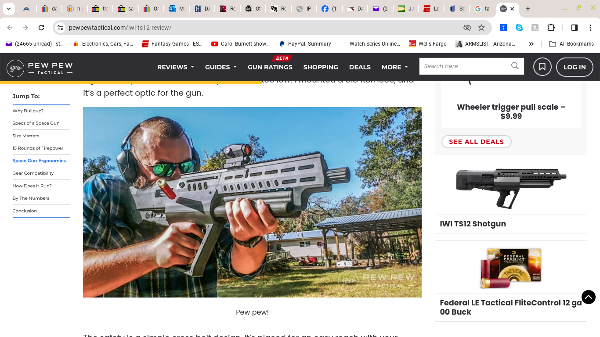Jump to Gear Compatibility section
Image resolution: width=600 pixels, height=337 pixels.
[33, 173]
